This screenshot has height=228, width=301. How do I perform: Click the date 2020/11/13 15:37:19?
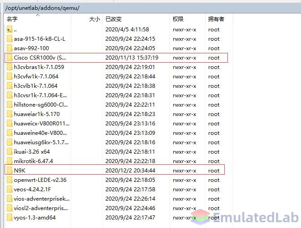point(132,58)
